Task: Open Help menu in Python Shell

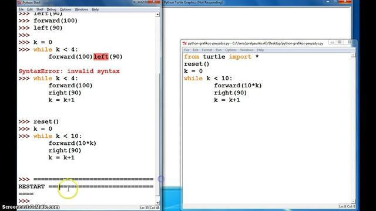Action: [95, 9]
